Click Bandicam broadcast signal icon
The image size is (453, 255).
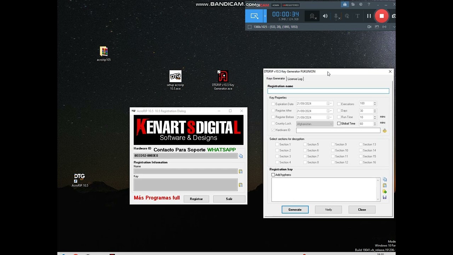(384, 27)
